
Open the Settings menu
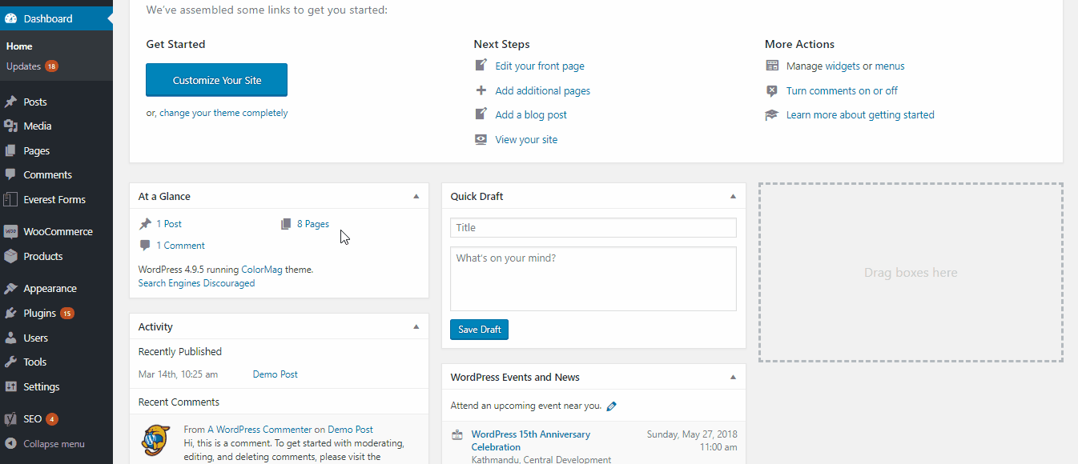coord(42,386)
